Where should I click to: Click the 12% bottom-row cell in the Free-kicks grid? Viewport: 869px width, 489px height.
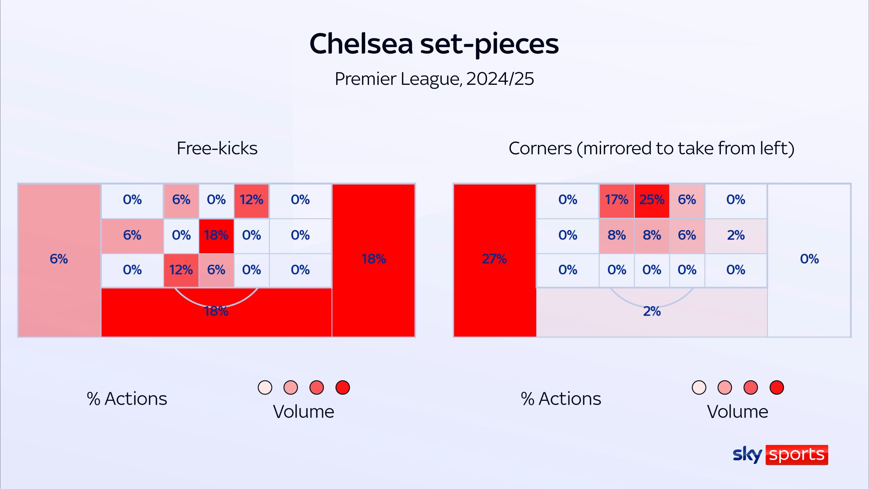[x=181, y=270]
